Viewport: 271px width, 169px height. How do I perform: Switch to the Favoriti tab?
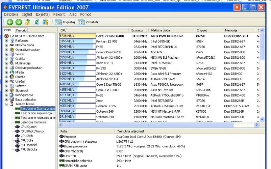(x=22, y=30)
